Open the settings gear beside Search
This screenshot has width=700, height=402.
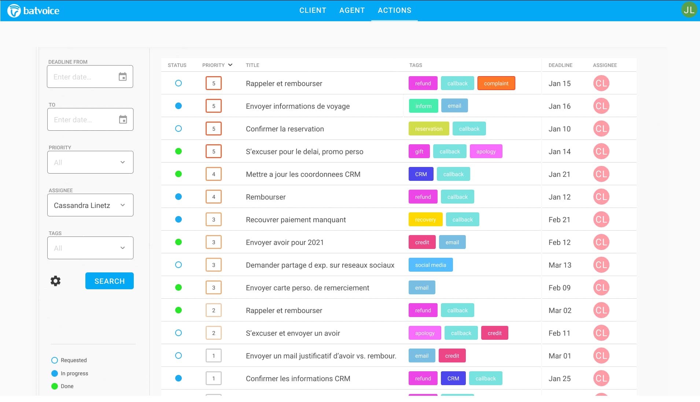[x=55, y=281]
